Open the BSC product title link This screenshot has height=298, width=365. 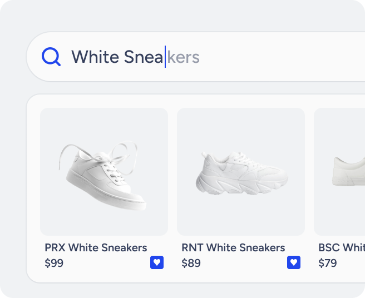tap(341, 247)
